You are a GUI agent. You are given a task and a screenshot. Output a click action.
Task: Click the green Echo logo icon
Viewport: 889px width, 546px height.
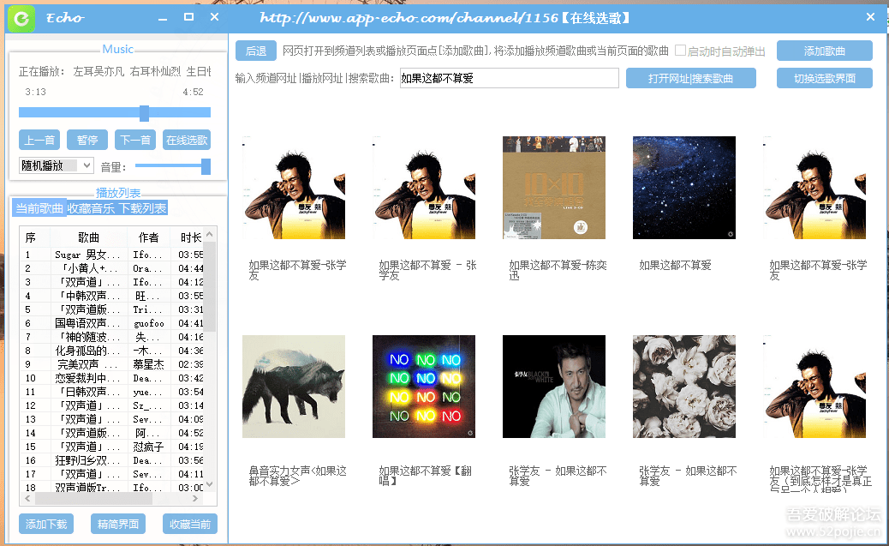point(21,19)
